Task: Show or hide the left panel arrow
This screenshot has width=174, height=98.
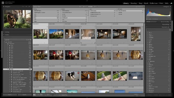Action: (1, 51)
